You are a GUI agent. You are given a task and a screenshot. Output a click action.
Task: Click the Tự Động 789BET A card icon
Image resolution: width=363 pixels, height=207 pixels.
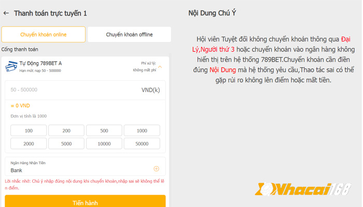point(11,66)
